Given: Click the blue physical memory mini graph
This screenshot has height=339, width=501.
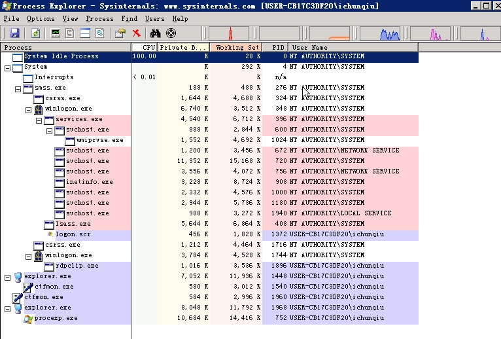Looking at the screenshot, I should (380, 33).
